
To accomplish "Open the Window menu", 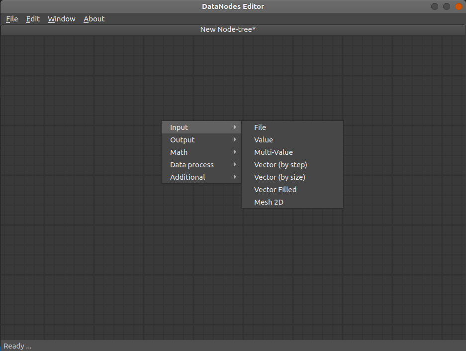I will [62, 19].
